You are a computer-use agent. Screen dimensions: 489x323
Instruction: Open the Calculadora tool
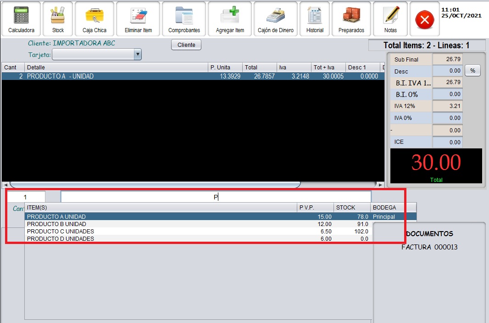pos(21,19)
